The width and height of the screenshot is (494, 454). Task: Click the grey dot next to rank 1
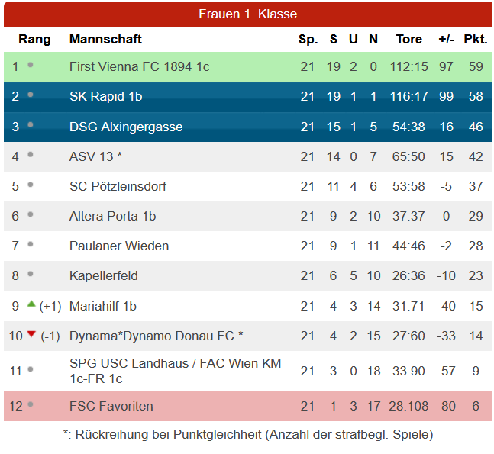(31, 65)
